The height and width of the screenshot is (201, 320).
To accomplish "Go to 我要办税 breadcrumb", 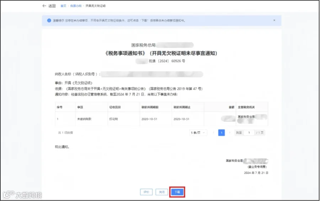I will click(x=76, y=6).
